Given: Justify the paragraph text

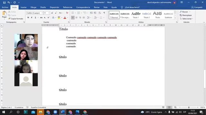Looking at the screenshot, I should (84, 18).
